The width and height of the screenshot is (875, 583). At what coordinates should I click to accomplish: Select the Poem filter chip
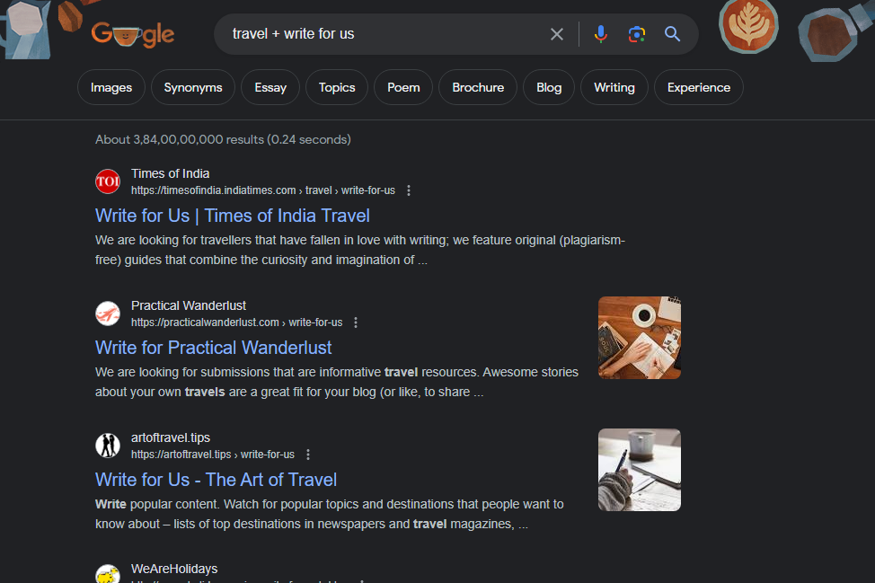[403, 88]
